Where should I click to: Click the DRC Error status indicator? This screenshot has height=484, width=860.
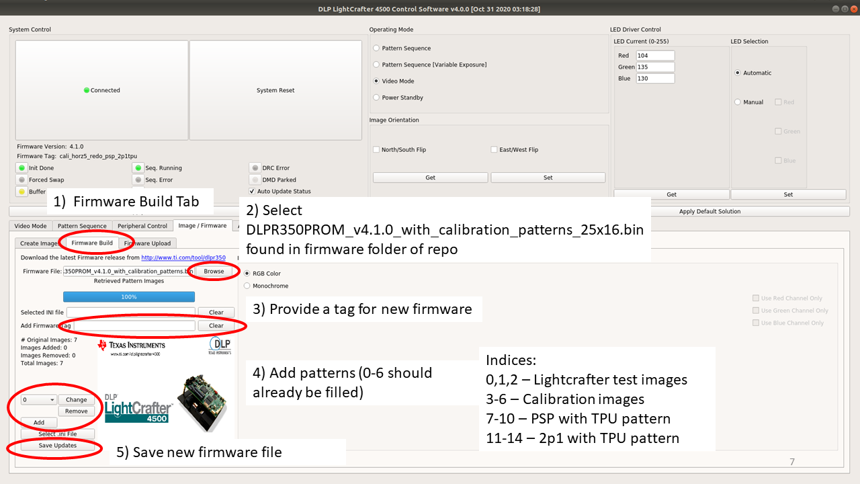point(255,168)
